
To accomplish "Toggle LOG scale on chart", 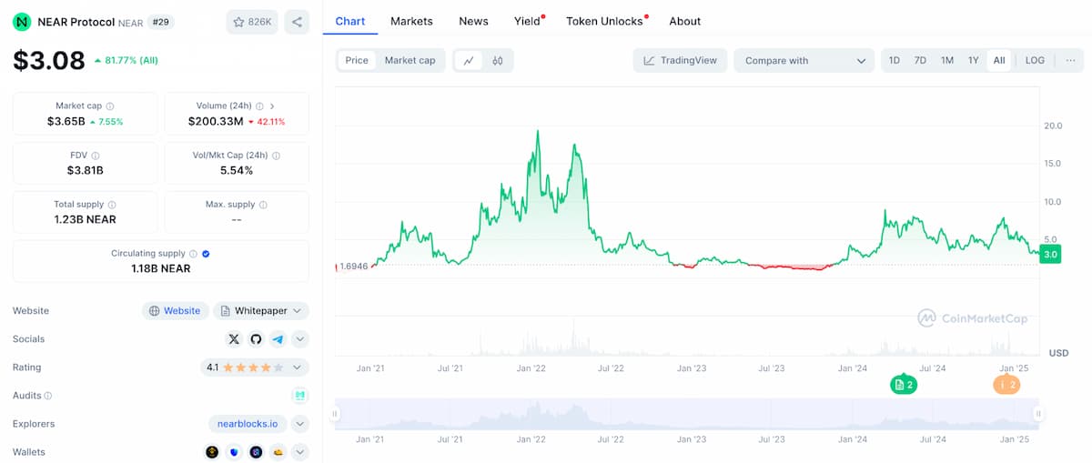I will (1035, 61).
